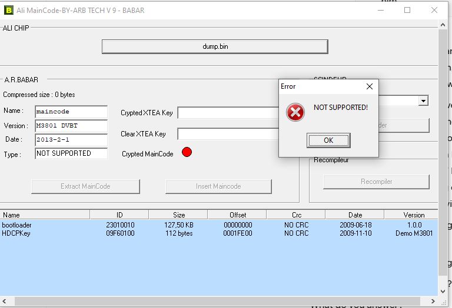Click the Date field showing 2013-2-1
Screen dimensions: 452x308
(71, 140)
